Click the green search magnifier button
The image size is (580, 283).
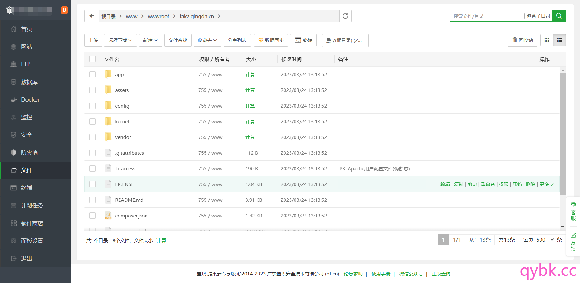tap(559, 16)
